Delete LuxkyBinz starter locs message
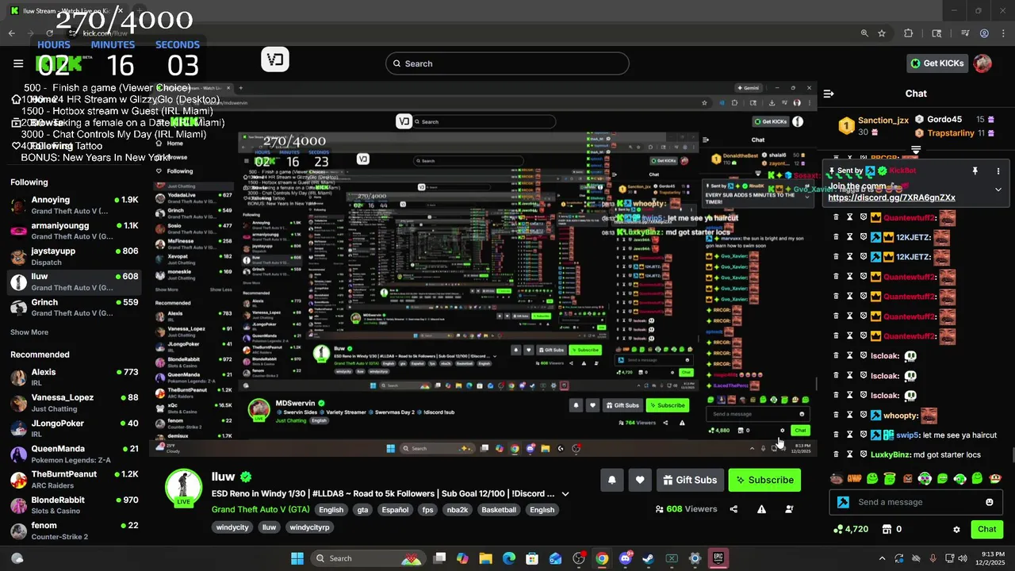The width and height of the screenshot is (1015, 571). [x=836, y=455]
